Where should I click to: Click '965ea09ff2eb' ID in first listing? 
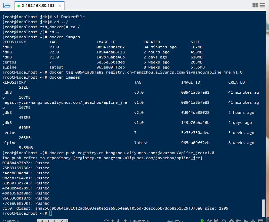(111, 67)
